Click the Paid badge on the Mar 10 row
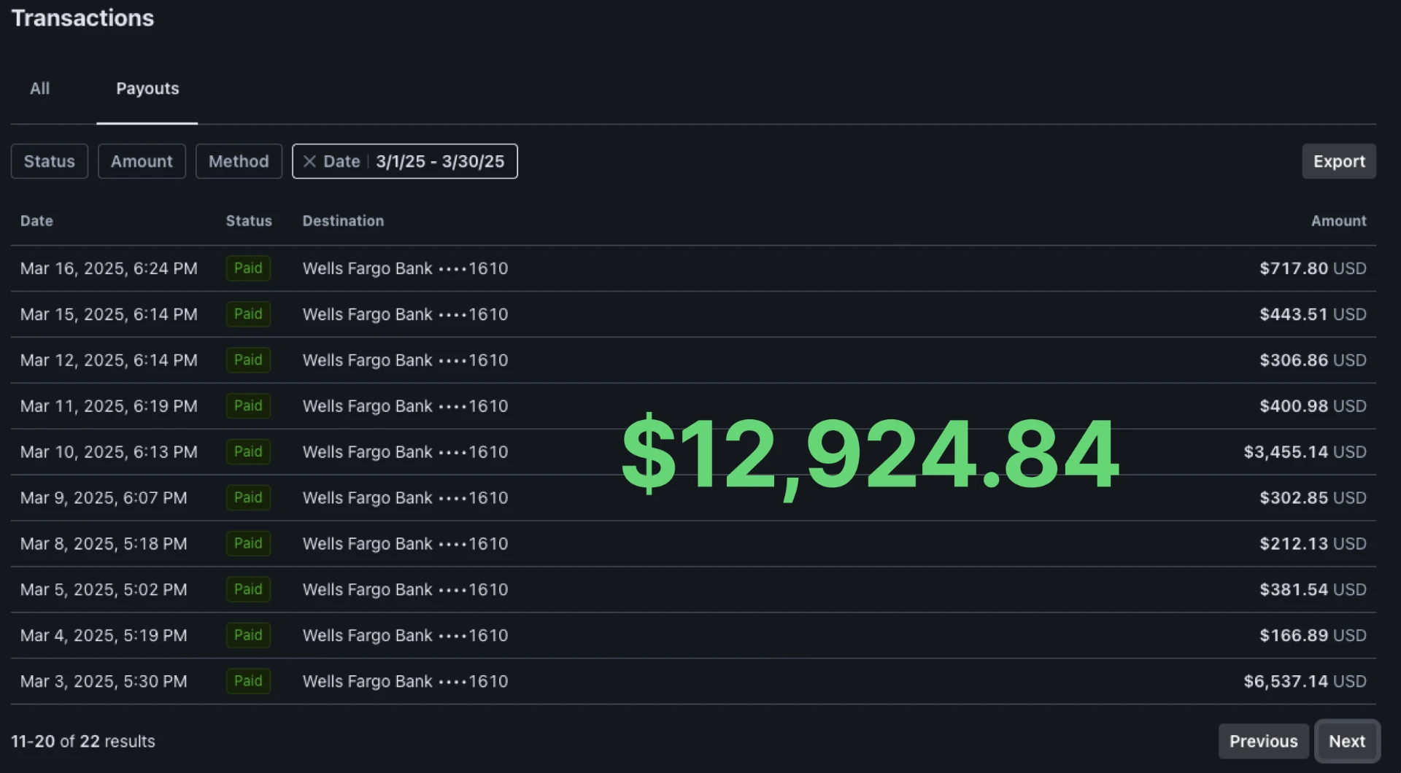The height and width of the screenshot is (773, 1401). click(x=248, y=452)
